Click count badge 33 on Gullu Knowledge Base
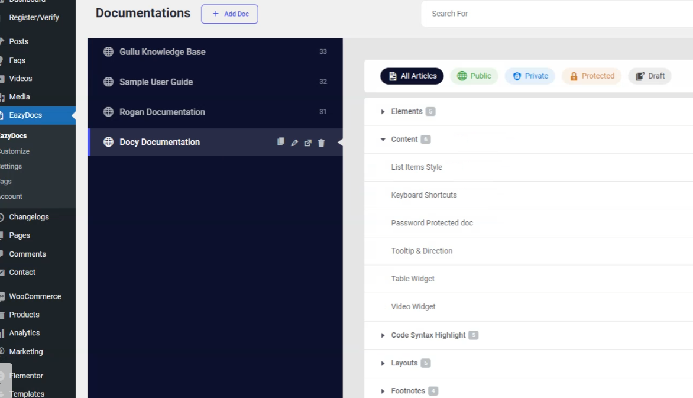 pos(323,51)
